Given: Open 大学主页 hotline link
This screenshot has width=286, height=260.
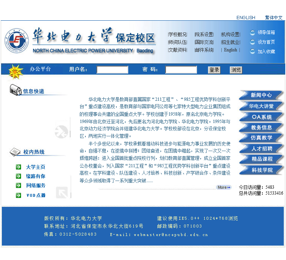Looking at the screenshot, I should (36, 167).
